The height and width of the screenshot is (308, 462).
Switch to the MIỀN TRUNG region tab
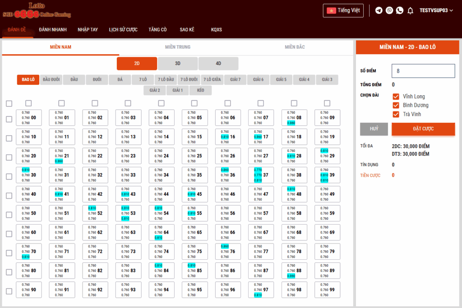click(x=178, y=47)
